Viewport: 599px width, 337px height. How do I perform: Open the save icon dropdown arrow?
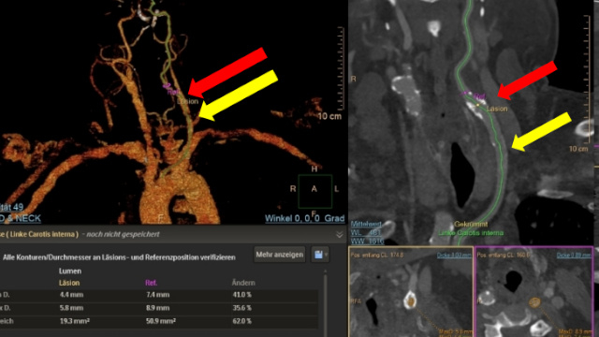[x=326, y=255]
